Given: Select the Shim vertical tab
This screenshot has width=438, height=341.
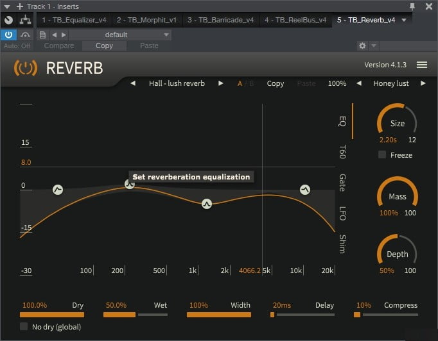Looking at the screenshot, I should tap(343, 244).
